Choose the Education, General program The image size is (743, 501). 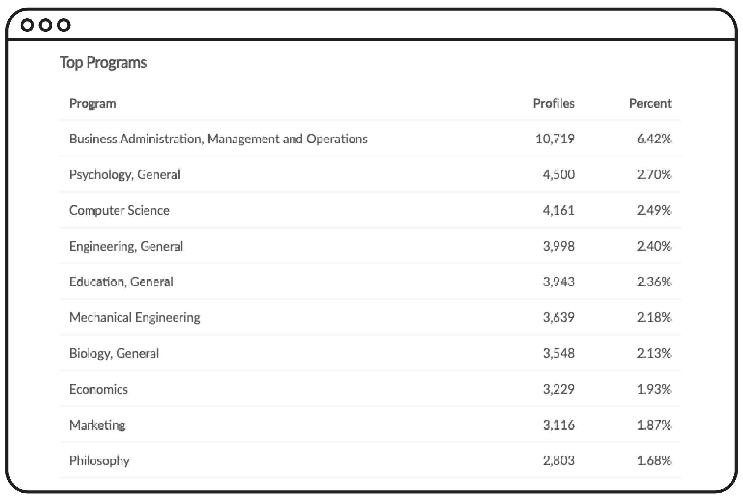coord(121,282)
